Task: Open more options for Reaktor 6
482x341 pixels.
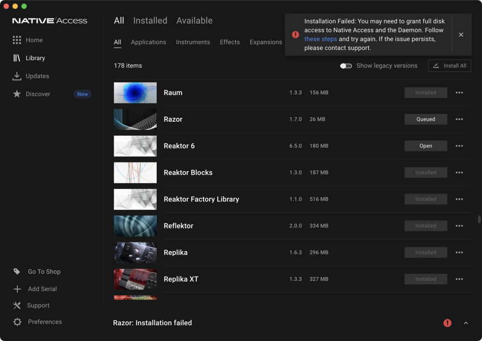Action: pyautogui.click(x=459, y=146)
